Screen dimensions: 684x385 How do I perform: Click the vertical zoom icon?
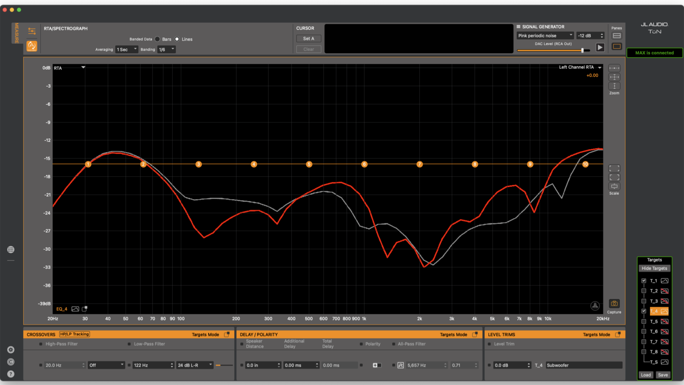pyautogui.click(x=614, y=86)
